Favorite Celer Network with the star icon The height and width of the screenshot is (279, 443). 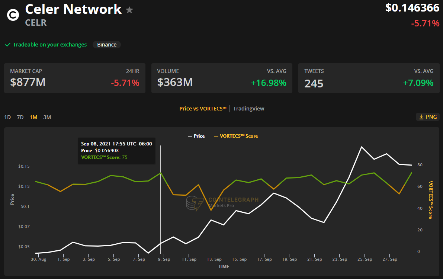pos(129,10)
